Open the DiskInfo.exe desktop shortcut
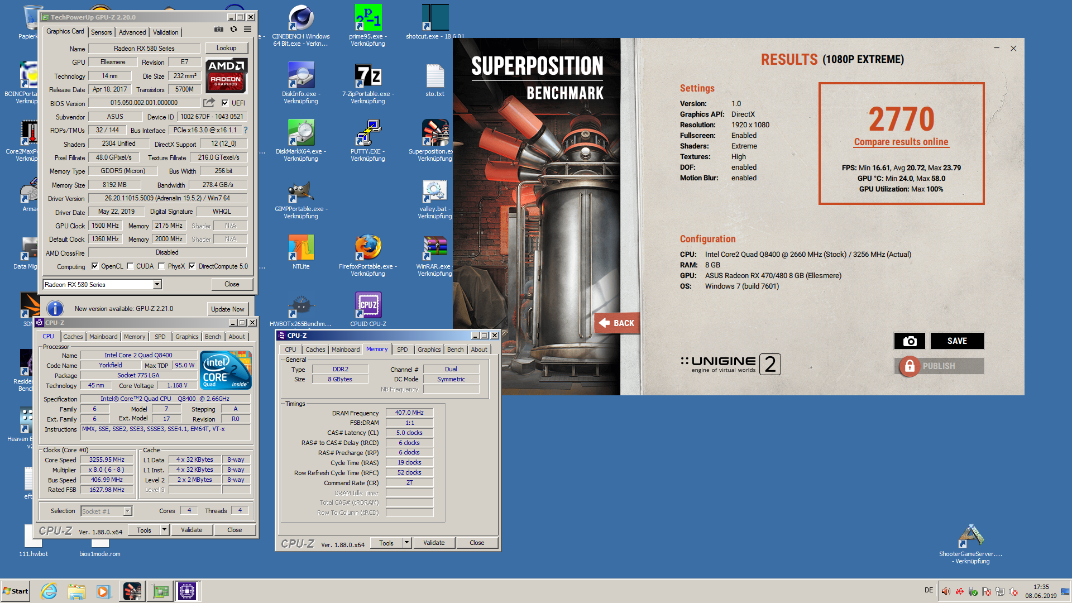The width and height of the screenshot is (1072, 603). pyautogui.click(x=301, y=83)
